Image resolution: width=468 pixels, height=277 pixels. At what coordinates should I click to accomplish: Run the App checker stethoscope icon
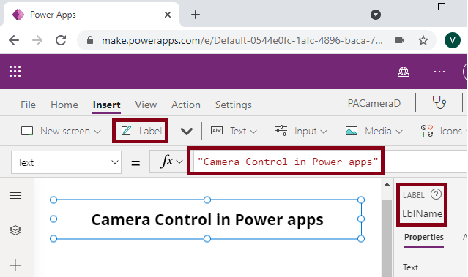[x=439, y=103]
